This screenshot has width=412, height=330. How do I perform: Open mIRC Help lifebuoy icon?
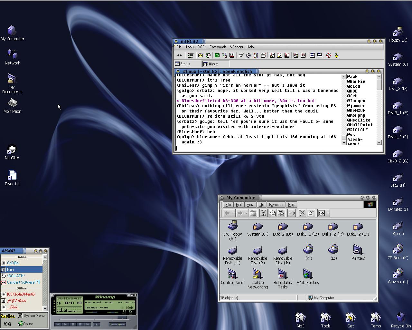[329, 55]
